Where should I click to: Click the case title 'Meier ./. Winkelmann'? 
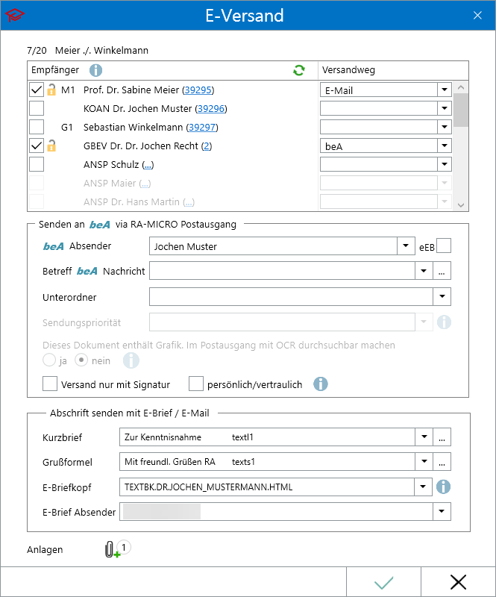click(x=101, y=50)
